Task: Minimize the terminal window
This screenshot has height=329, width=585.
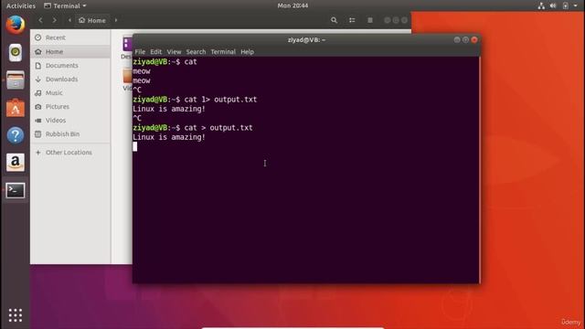Action: pos(457,40)
